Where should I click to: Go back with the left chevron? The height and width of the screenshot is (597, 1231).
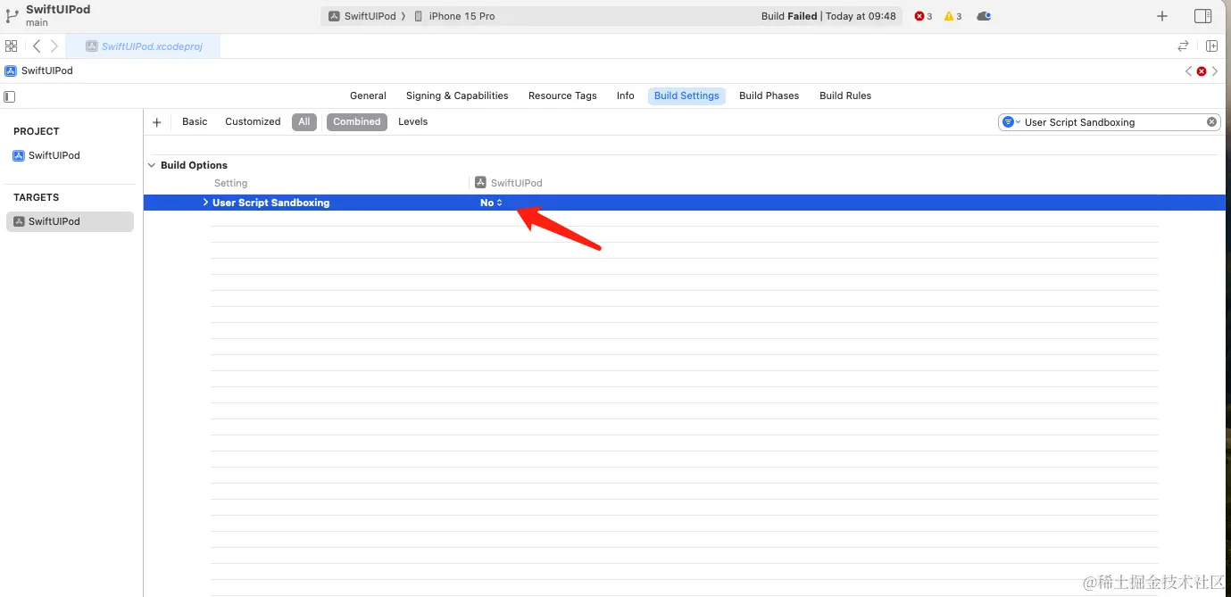tap(37, 46)
